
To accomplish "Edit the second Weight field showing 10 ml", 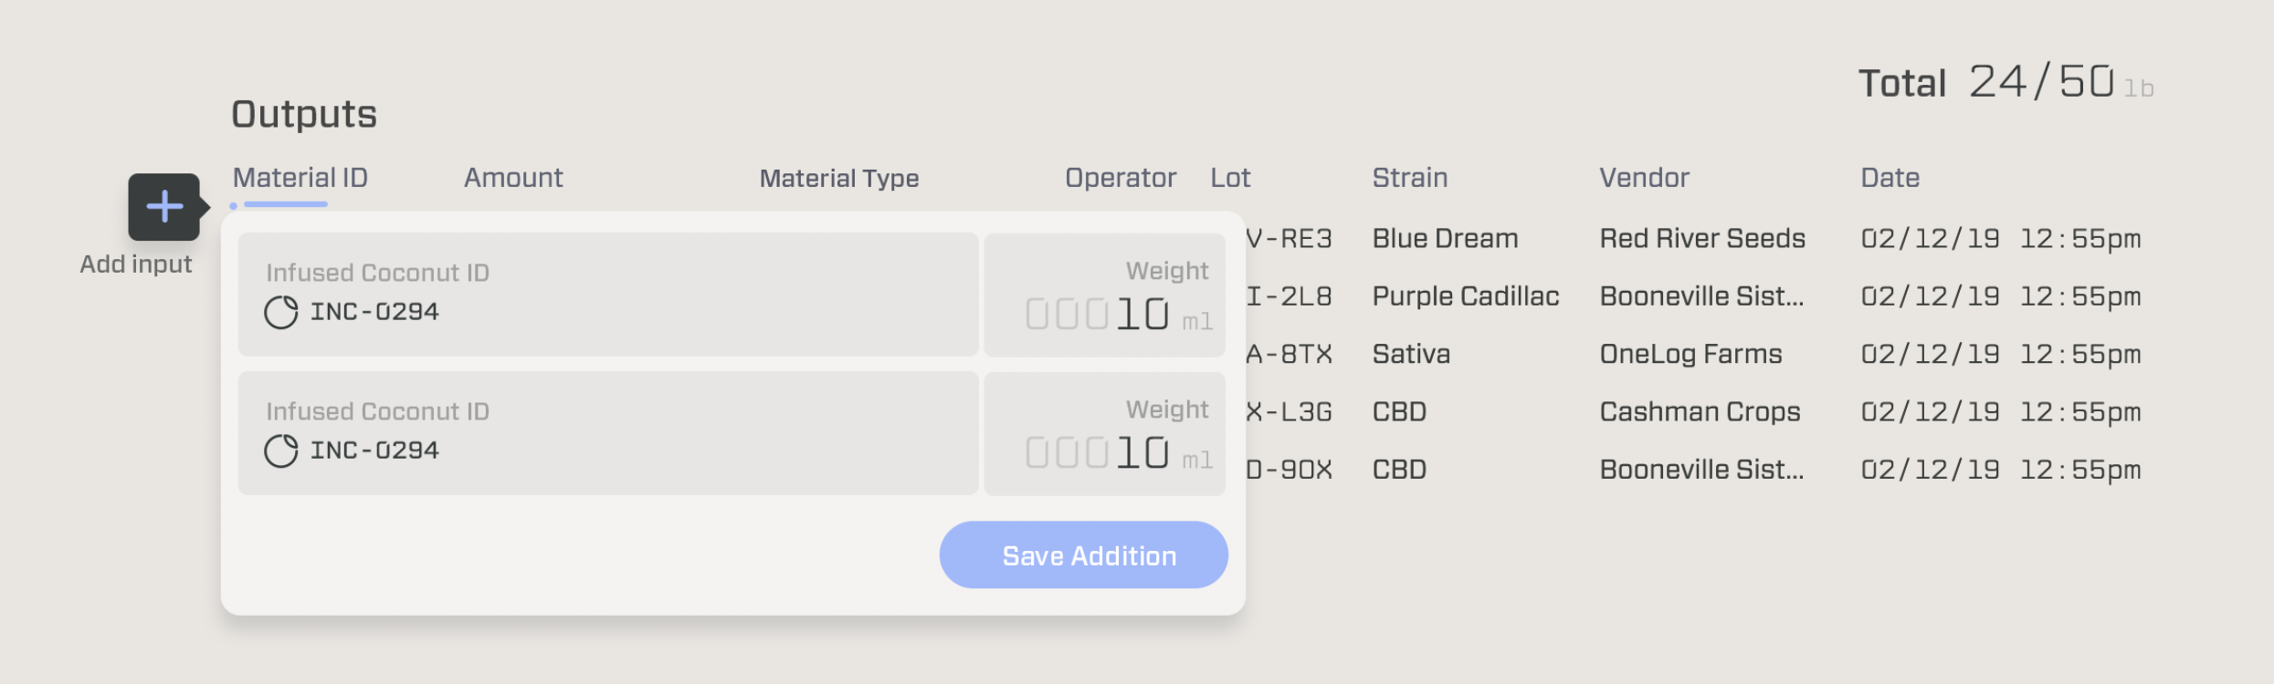I will click(1105, 433).
